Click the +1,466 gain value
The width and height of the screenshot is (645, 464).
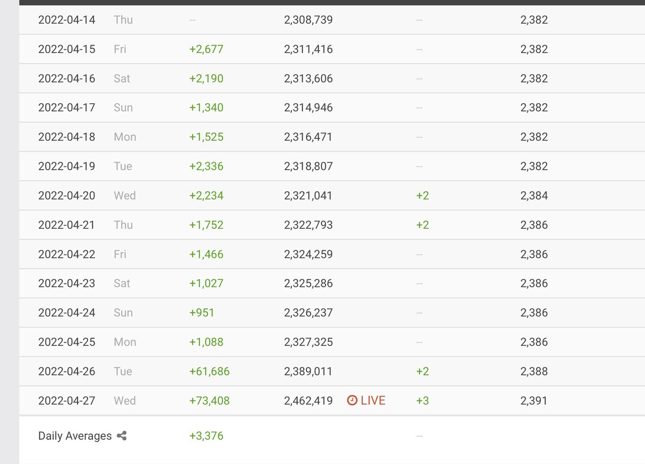(206, 254)
